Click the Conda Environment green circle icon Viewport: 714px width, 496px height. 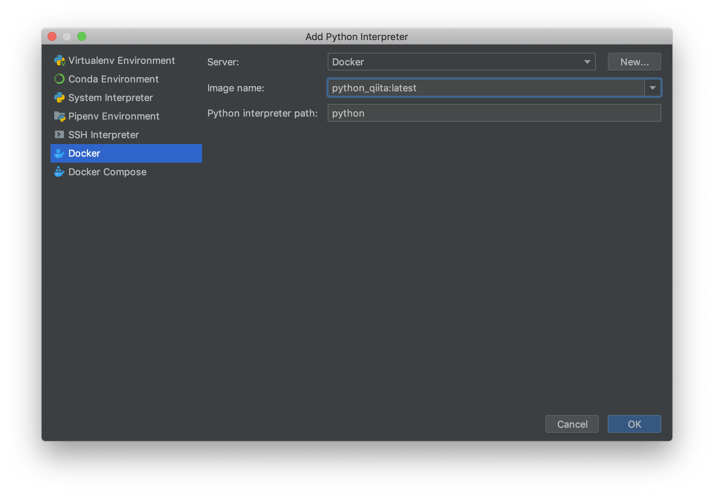pos(59,79)
